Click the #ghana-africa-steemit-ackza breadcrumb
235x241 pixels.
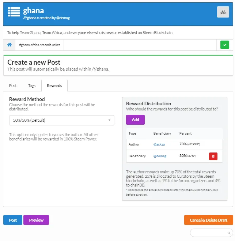point(39,45)
